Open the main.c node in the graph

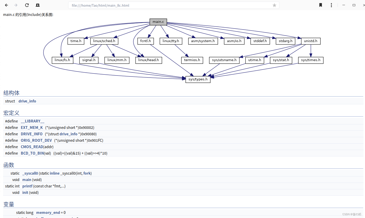coord(158,22)
